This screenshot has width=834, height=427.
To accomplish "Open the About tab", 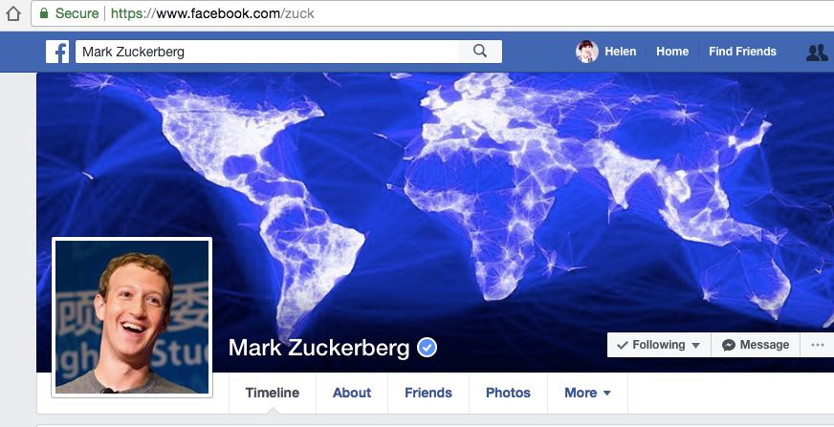I will (352, 393).
